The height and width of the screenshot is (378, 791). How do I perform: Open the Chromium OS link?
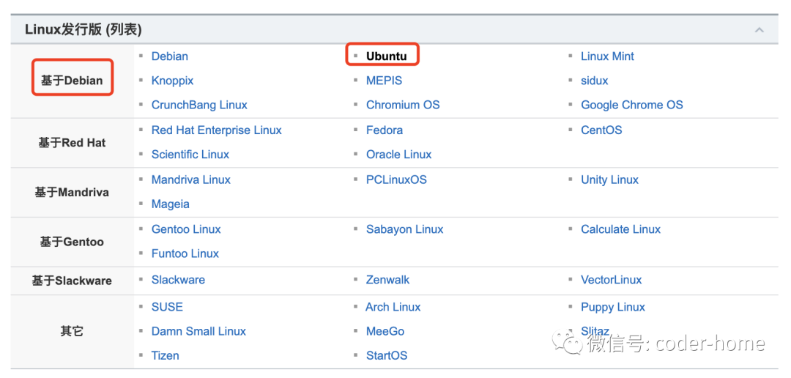403,105
